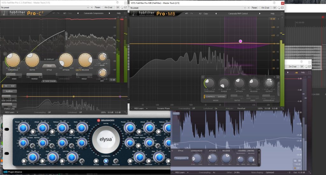Screen dimensions: 326x175
Task: Click the Threshold knob in Pro-C 2
Action: pyautogui.click(x=13, y=60)
